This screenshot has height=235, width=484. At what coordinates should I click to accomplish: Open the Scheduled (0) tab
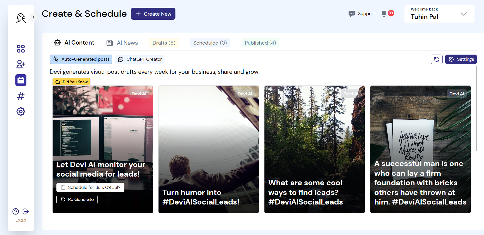210,43
